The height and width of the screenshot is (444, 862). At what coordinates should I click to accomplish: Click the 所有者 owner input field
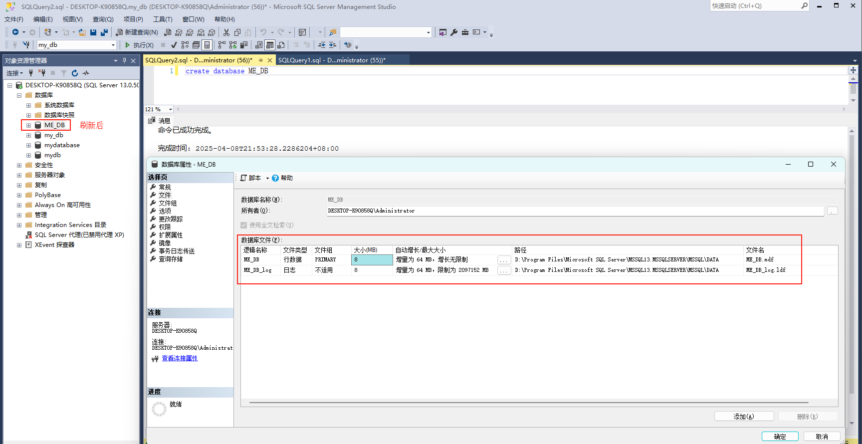tap(575, 211)
